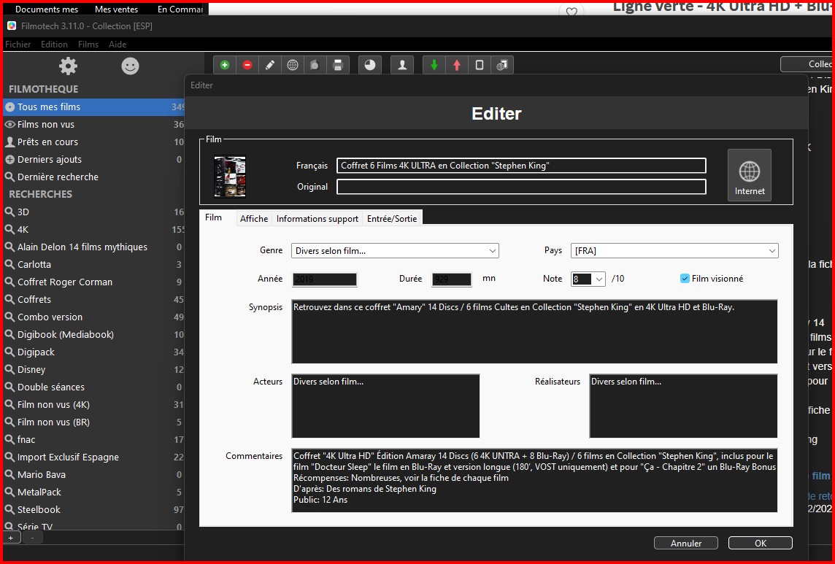Click the red remove film icon

[247, 65]
